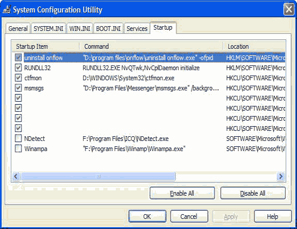Click the horizontal scrollbar thumb
The image size is (297, 229).
98,176
